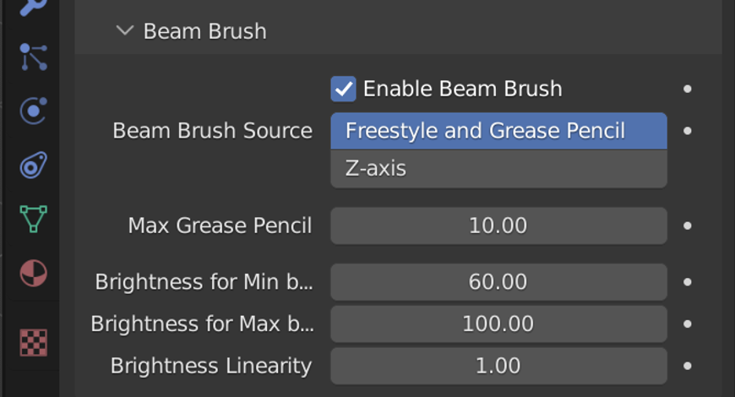Open the checkerboard Texture tab
The image size is (735, 397).
pyautogui.click(x=33, y=342)
